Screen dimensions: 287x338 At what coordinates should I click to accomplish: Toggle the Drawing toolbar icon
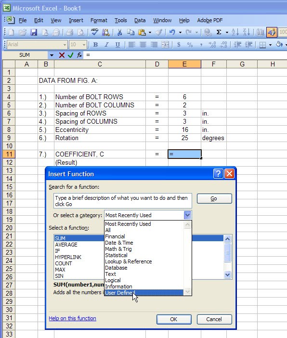click(272, 32)
